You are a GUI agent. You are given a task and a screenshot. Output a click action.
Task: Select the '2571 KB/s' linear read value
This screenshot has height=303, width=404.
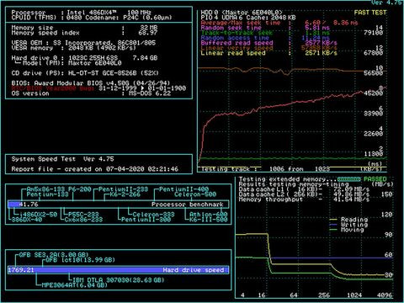click(321, 53)
